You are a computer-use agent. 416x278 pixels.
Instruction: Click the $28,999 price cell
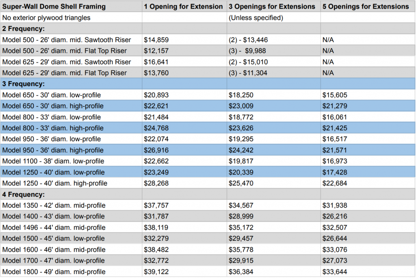click(x=273, y=216)
